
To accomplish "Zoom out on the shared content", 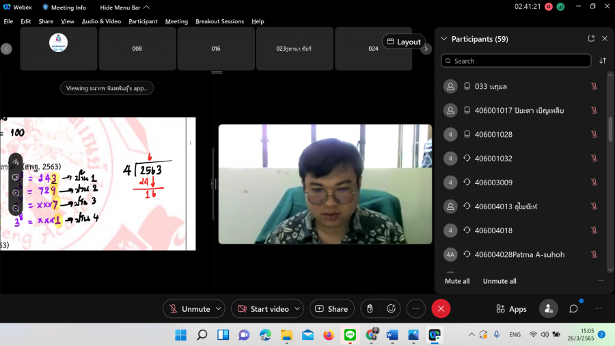I will (x=16, y=208).
